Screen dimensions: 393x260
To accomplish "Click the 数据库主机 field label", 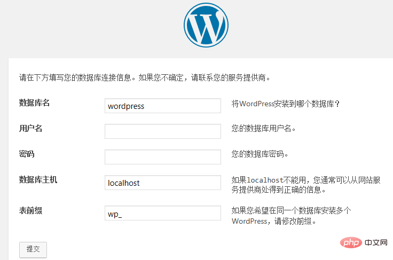I will click(x=38, y=180).
